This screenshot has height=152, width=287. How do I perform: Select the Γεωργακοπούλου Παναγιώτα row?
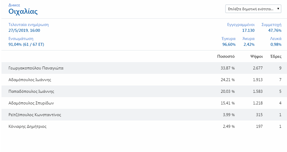(x=144, y=68)
